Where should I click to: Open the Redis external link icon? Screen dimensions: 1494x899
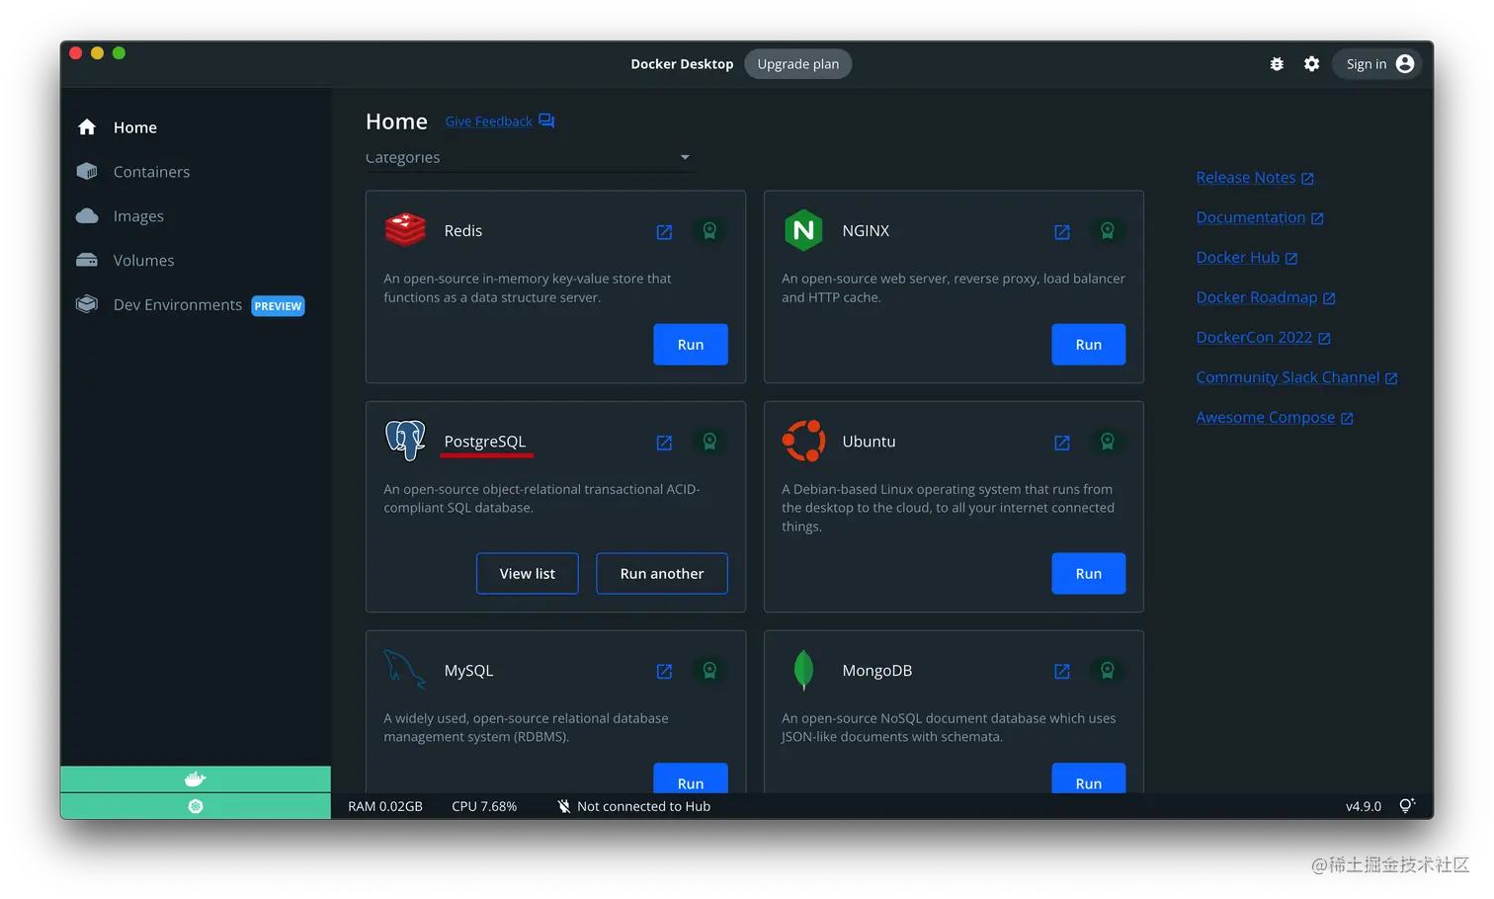(664, 231)
